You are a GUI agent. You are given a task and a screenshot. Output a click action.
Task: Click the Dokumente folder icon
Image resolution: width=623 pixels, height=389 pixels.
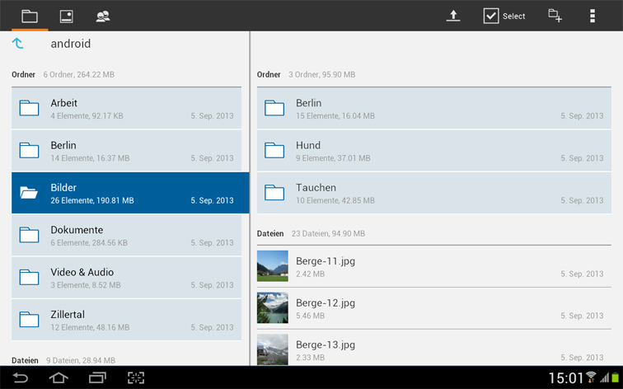pos(29,235)
